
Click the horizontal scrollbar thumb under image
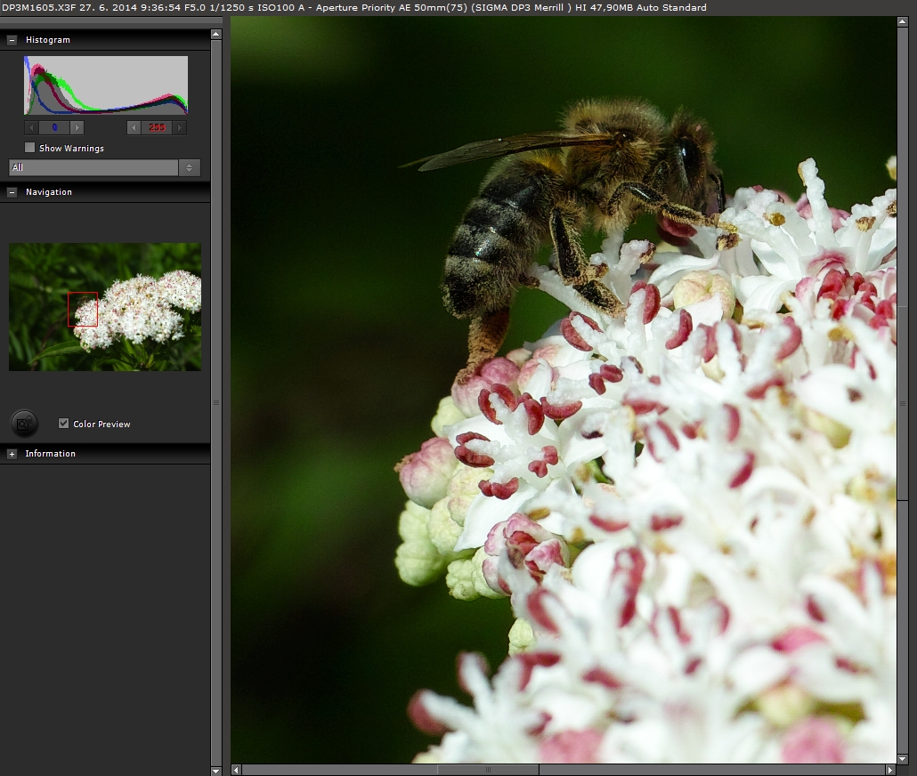(488, 769)
